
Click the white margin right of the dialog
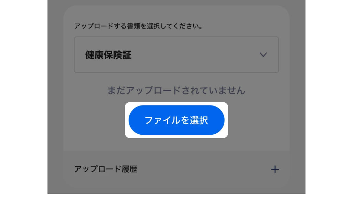click(x=330, y=100)
